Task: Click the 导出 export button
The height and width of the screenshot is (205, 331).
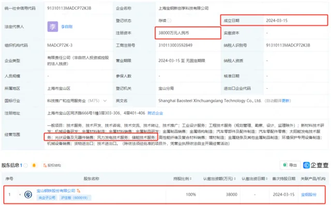Action: [x=290, y=165]
